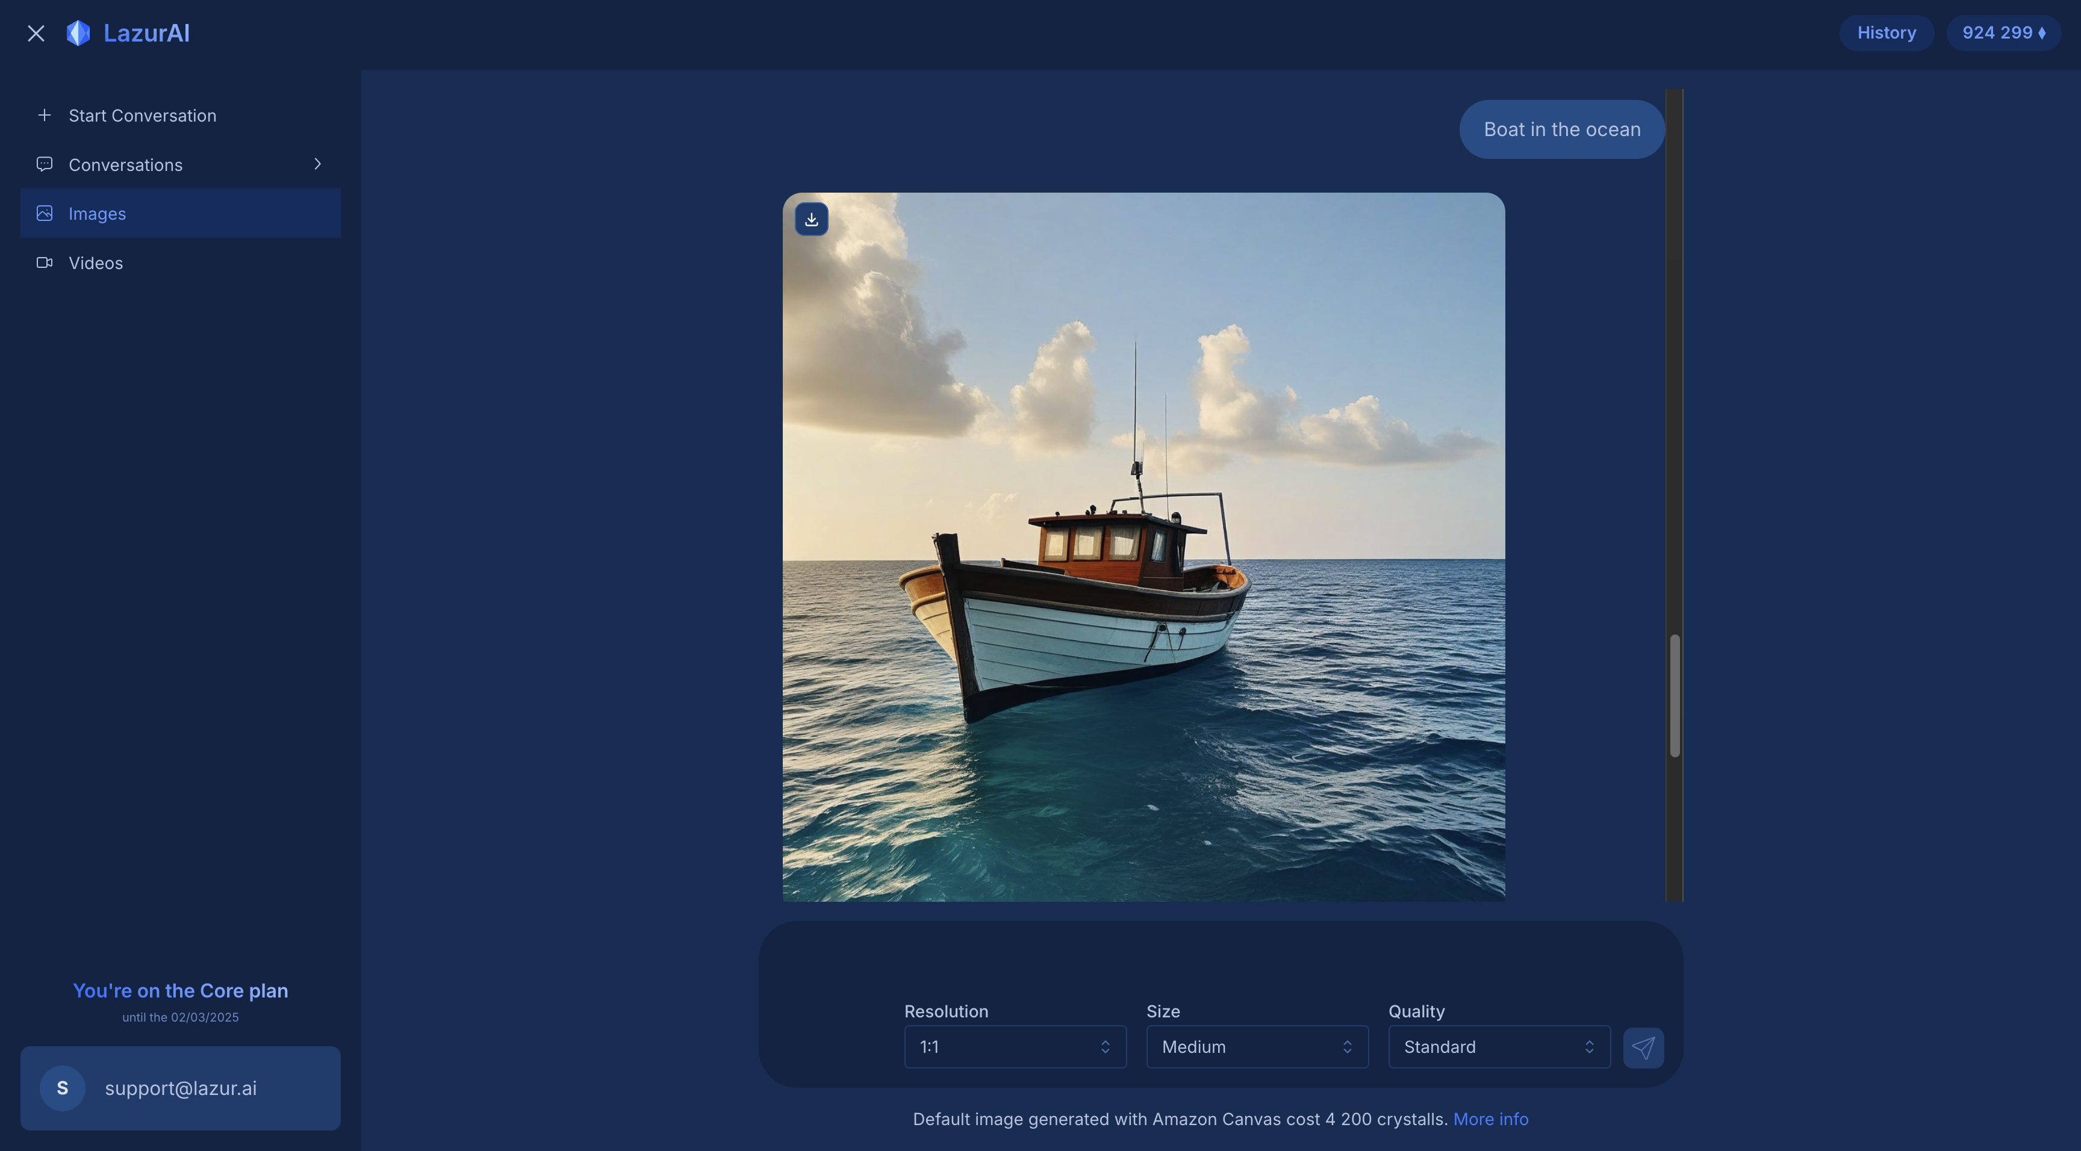Open the Resolution dropdown showing 1:1
This screenshot has height=1151, width=2081.
1015,1047
